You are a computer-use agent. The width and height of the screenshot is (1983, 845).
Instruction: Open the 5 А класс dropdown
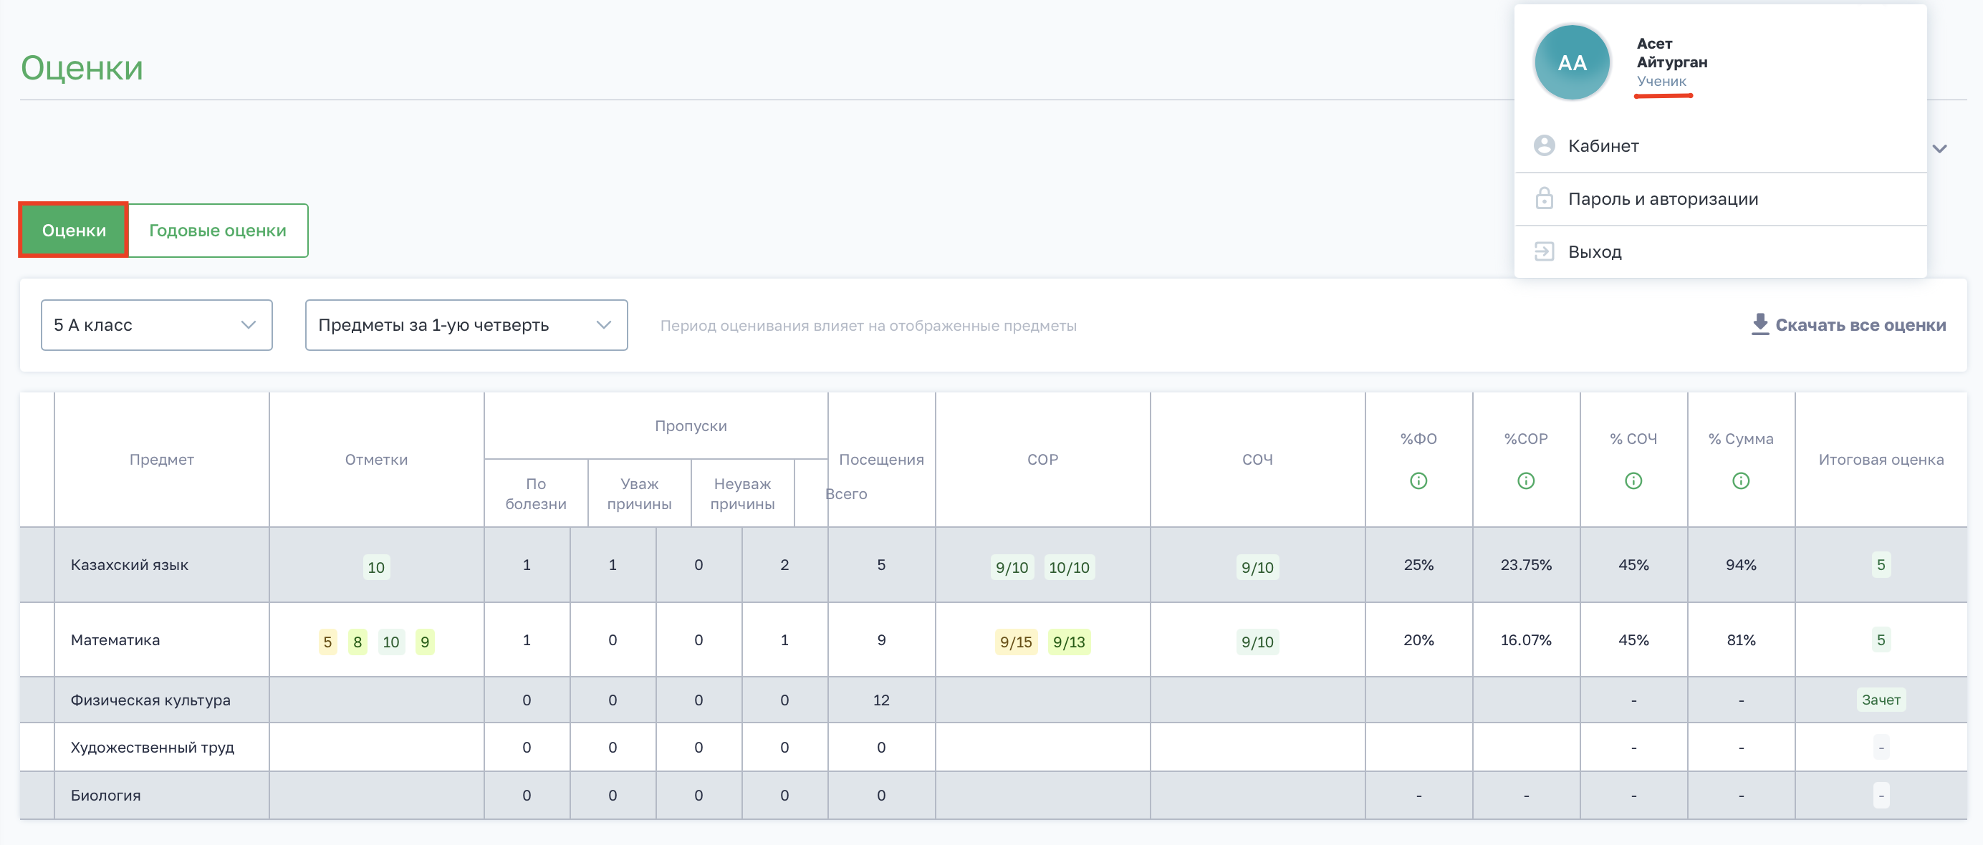pyautogui.click(x=156, y=325)
